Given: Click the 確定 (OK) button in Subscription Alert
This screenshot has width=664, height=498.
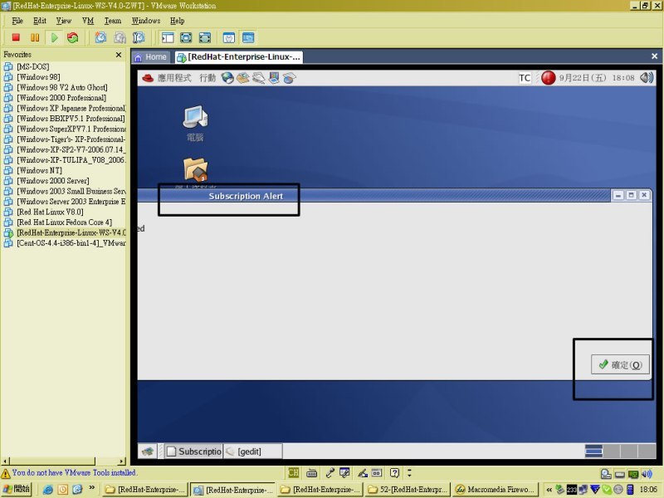Looking at the screenshot, I should (620, 364).
